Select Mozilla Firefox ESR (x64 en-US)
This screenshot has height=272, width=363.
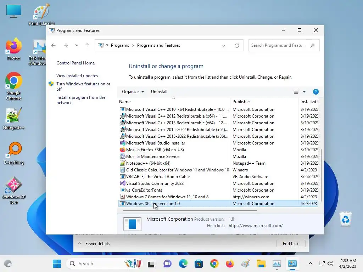(x=218, y=150)
